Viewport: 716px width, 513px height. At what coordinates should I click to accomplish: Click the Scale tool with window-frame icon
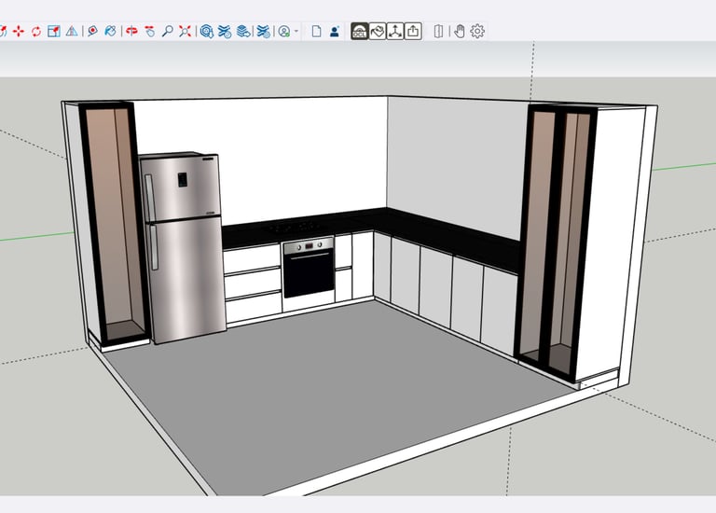pyautogui.click(x=54, y=31)
